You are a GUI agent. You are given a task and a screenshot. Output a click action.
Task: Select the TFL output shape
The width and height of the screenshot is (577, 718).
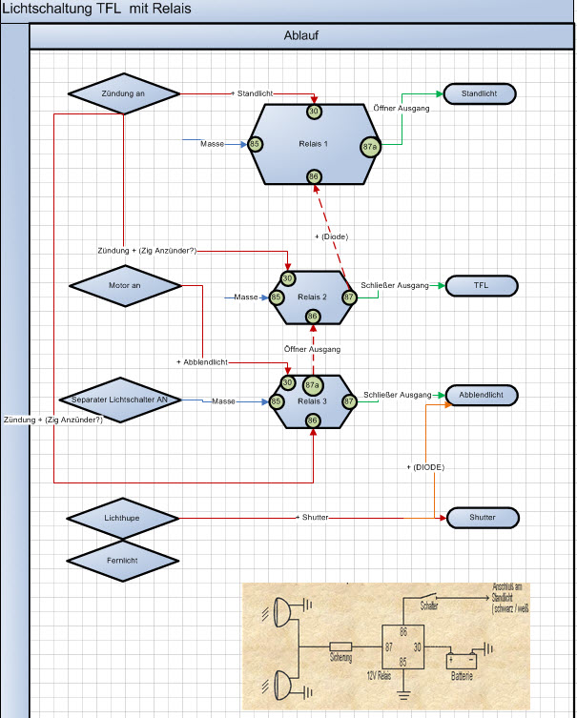(481, 285)
